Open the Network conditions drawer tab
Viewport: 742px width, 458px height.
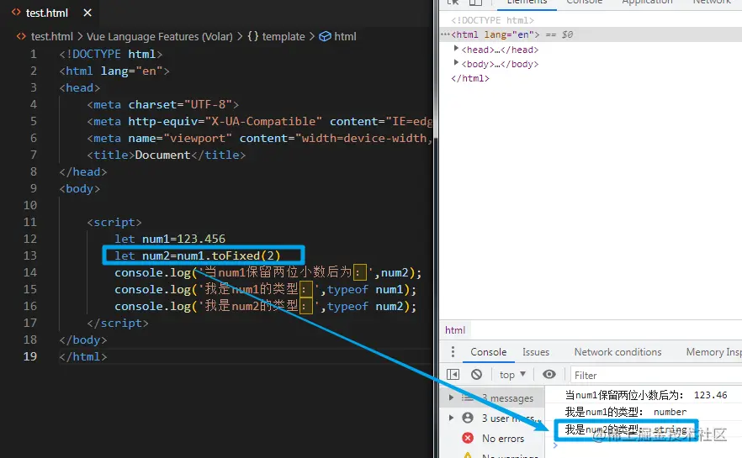pos(617,352)
